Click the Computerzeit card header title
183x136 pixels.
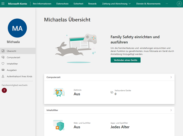pyautogui.click(x=54, y=77)
